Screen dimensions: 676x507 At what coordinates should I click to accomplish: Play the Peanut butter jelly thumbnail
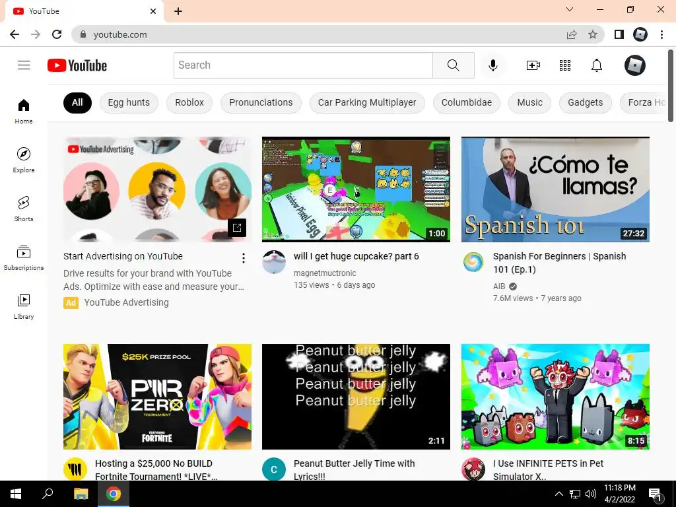tap(356, 397)
